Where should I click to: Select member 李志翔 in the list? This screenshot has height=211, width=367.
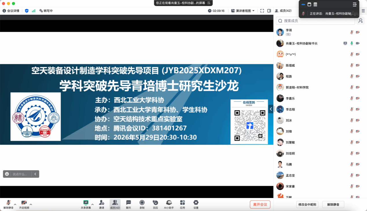point(320,109)
